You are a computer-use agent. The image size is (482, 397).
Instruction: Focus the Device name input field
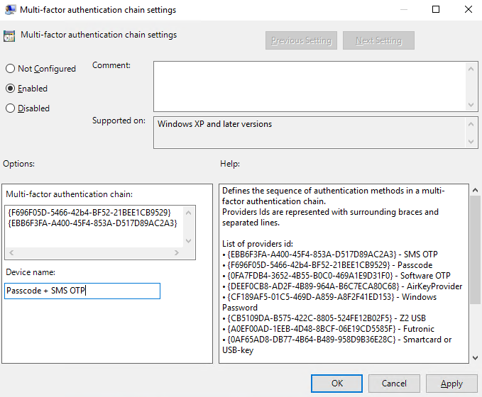82,291
